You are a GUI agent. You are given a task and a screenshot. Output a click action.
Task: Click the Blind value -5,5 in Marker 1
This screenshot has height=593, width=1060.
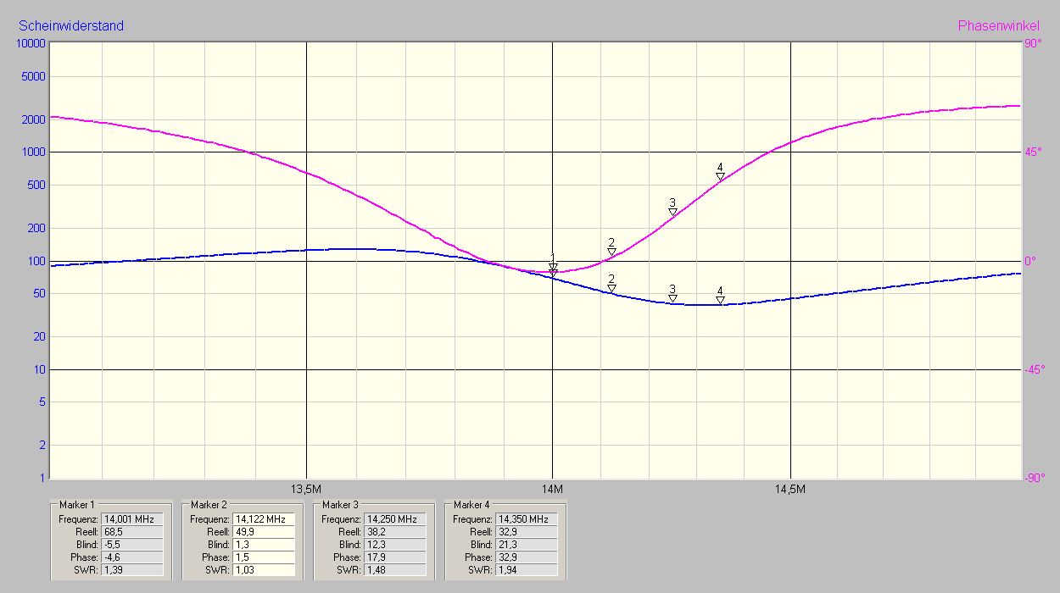tap(134, 544)
